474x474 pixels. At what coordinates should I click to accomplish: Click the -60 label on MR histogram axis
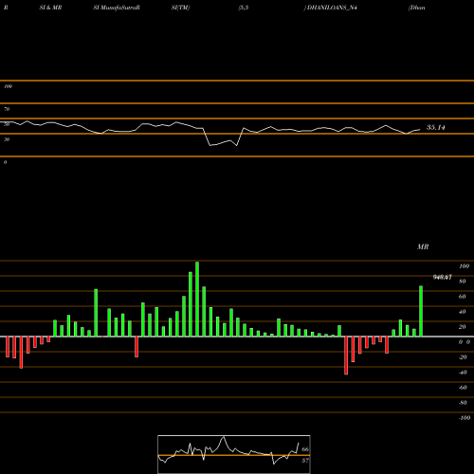pyautogui.click(x=463, y=388)
